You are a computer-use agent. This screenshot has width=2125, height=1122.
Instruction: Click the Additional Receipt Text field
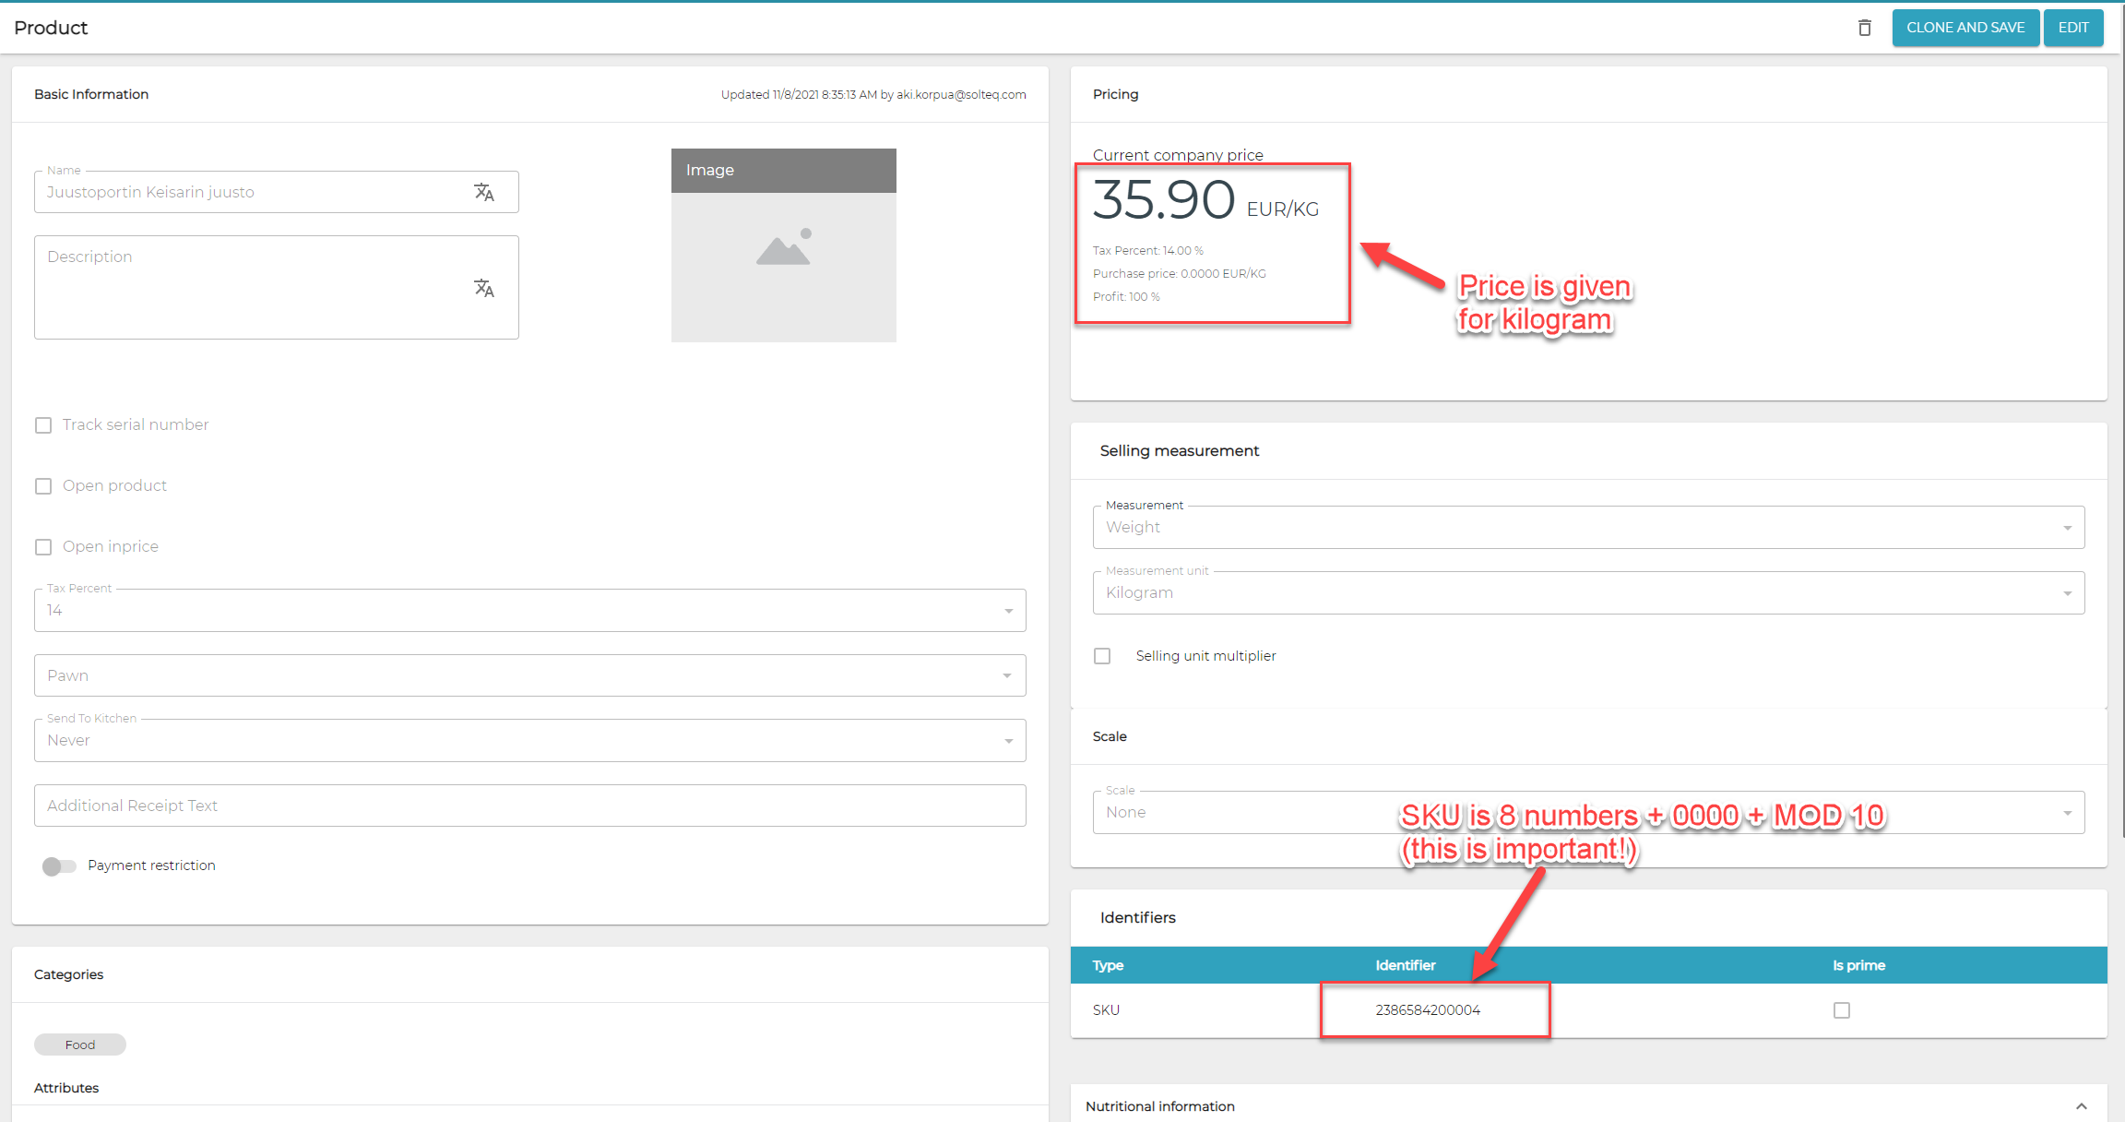(x=529, y=806)
